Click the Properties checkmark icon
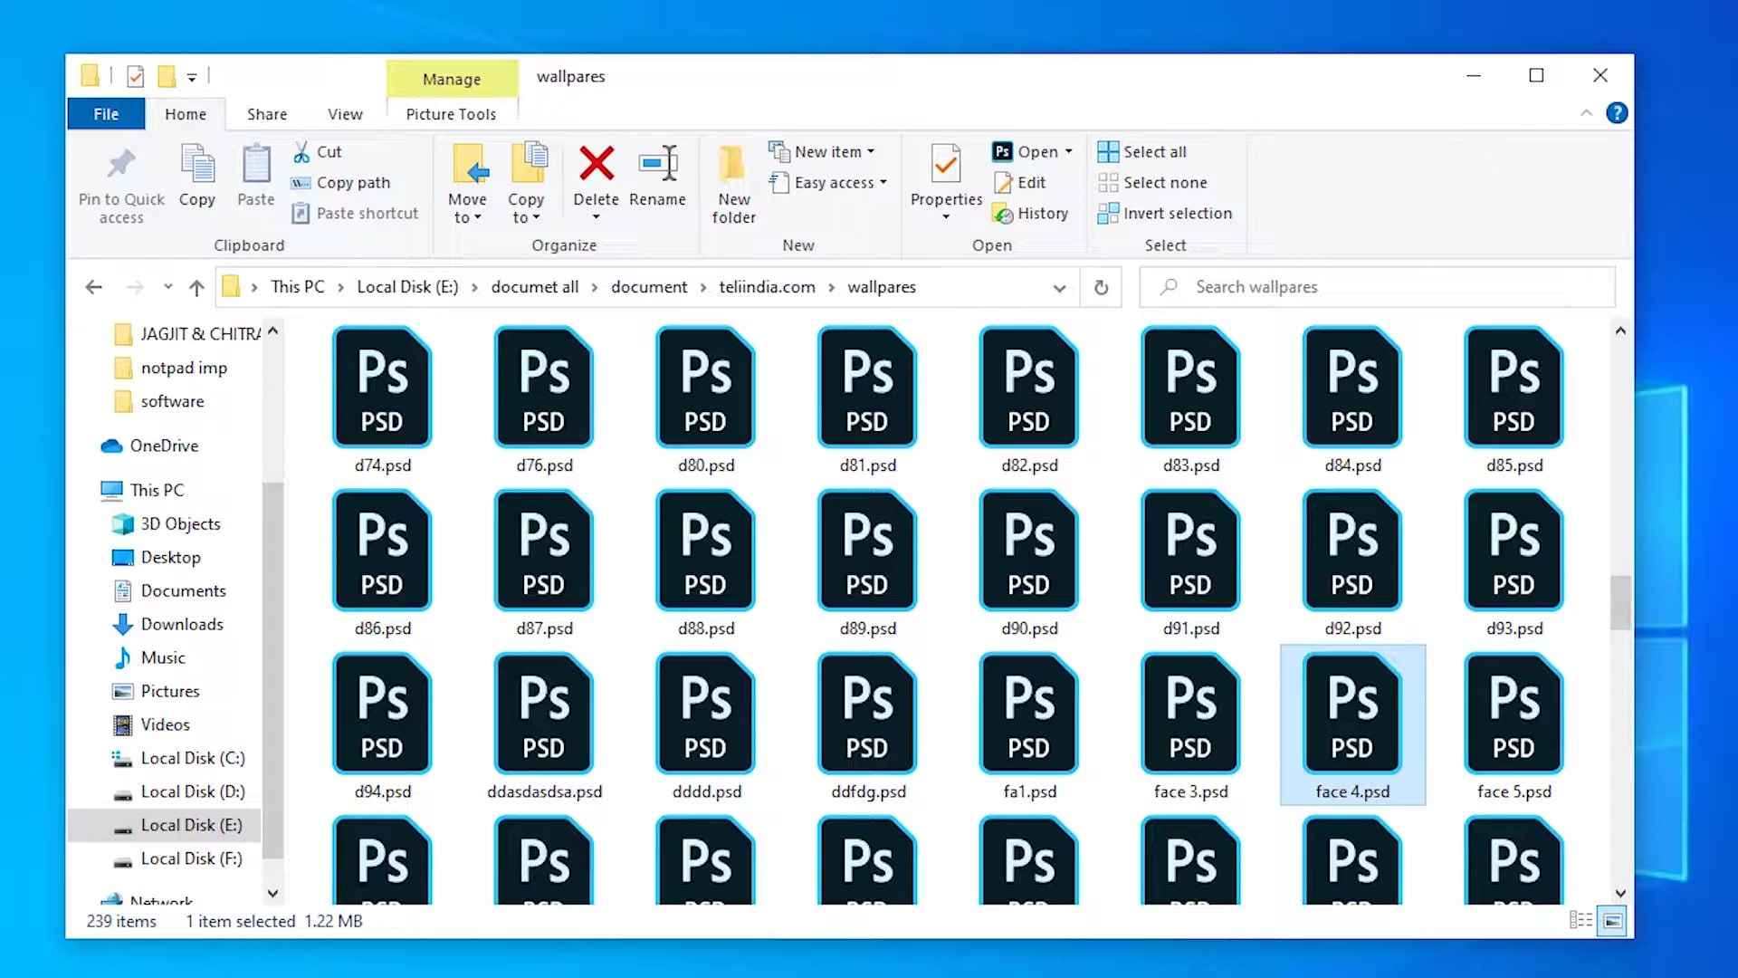 point(946,164)
